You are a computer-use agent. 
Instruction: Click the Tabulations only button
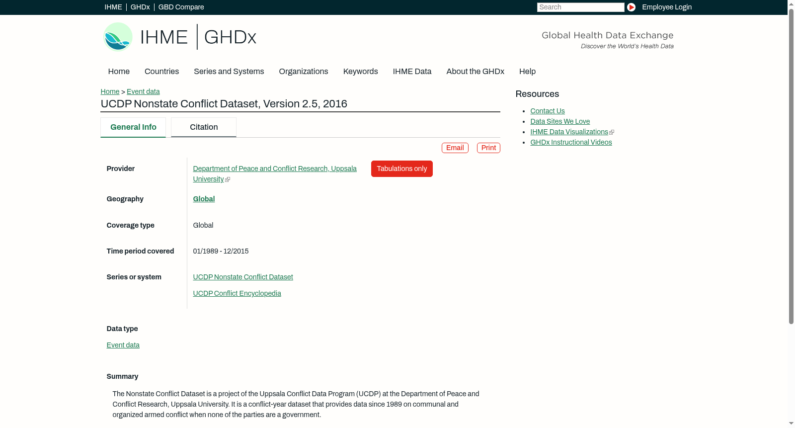point(402,169)
